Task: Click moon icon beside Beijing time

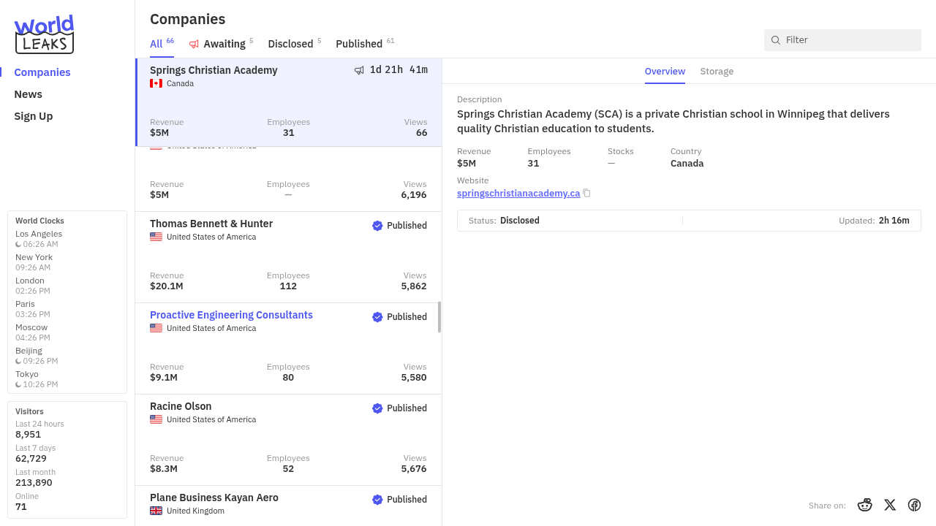Action: tap(18, 361)
